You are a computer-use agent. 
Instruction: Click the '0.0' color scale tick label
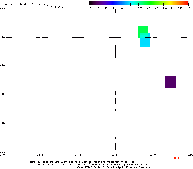pos(180,8)
